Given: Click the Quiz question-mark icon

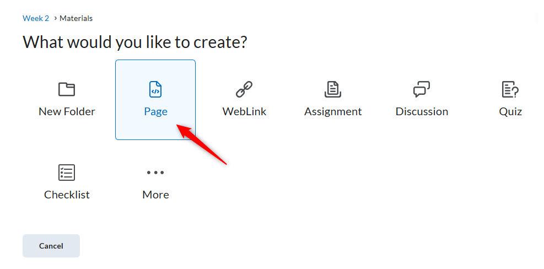Looking at the screenshot, I should tap(510, 89).
